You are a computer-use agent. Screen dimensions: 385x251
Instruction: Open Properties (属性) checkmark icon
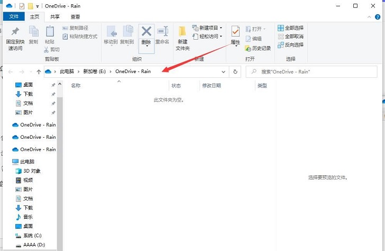click(x=235, y=32)
